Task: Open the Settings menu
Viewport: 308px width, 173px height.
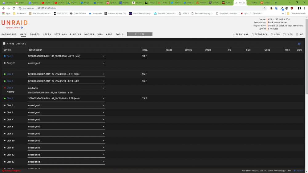Action: tap(60, 34)
